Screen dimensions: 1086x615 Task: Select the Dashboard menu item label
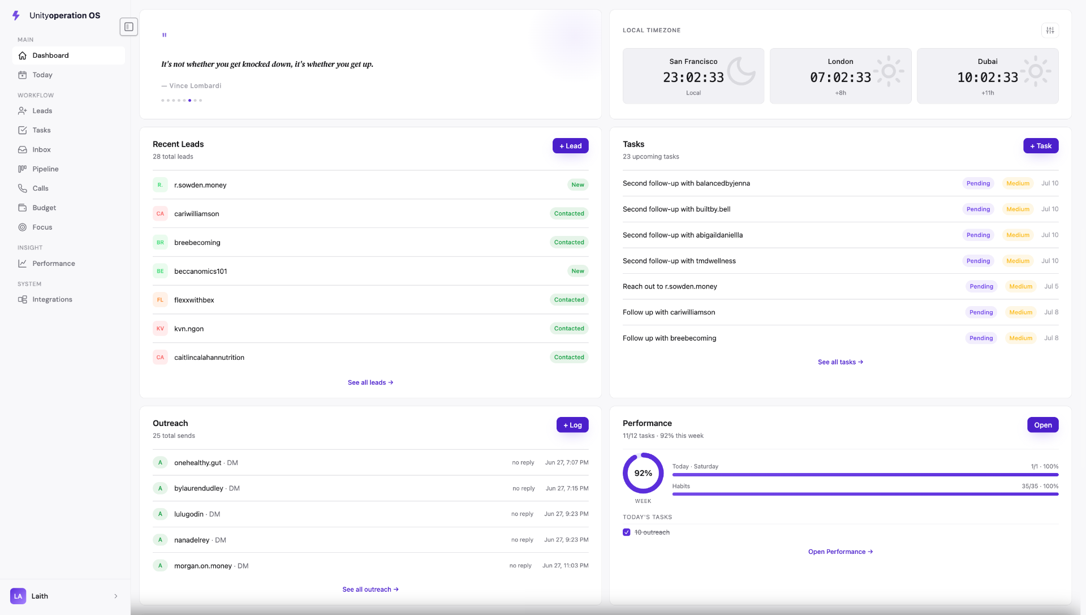coord(50,55)
